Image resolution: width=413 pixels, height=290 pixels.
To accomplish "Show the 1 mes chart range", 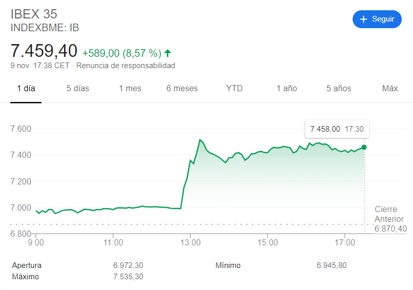I will pyautogui.click(x=130, y=88).
